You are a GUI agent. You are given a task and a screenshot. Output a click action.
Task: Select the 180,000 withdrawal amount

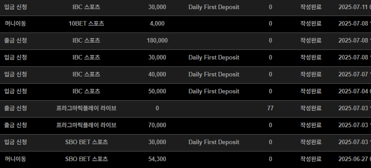point(157,40)
